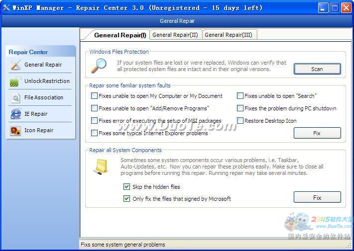Click the yellow notepad icon in Repair all System Components

point(101,167)
